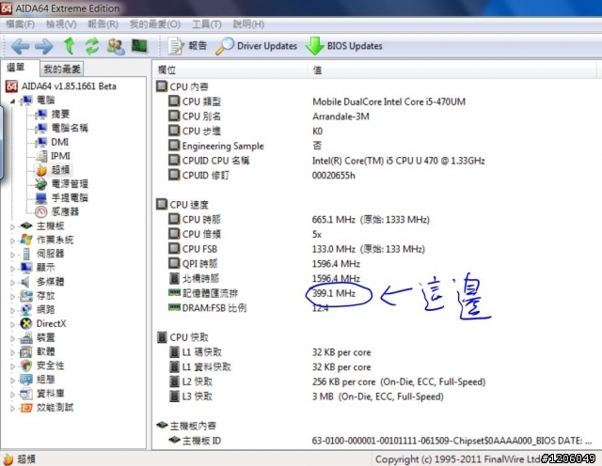Click the 安全性 shield icon

(26, 365)
